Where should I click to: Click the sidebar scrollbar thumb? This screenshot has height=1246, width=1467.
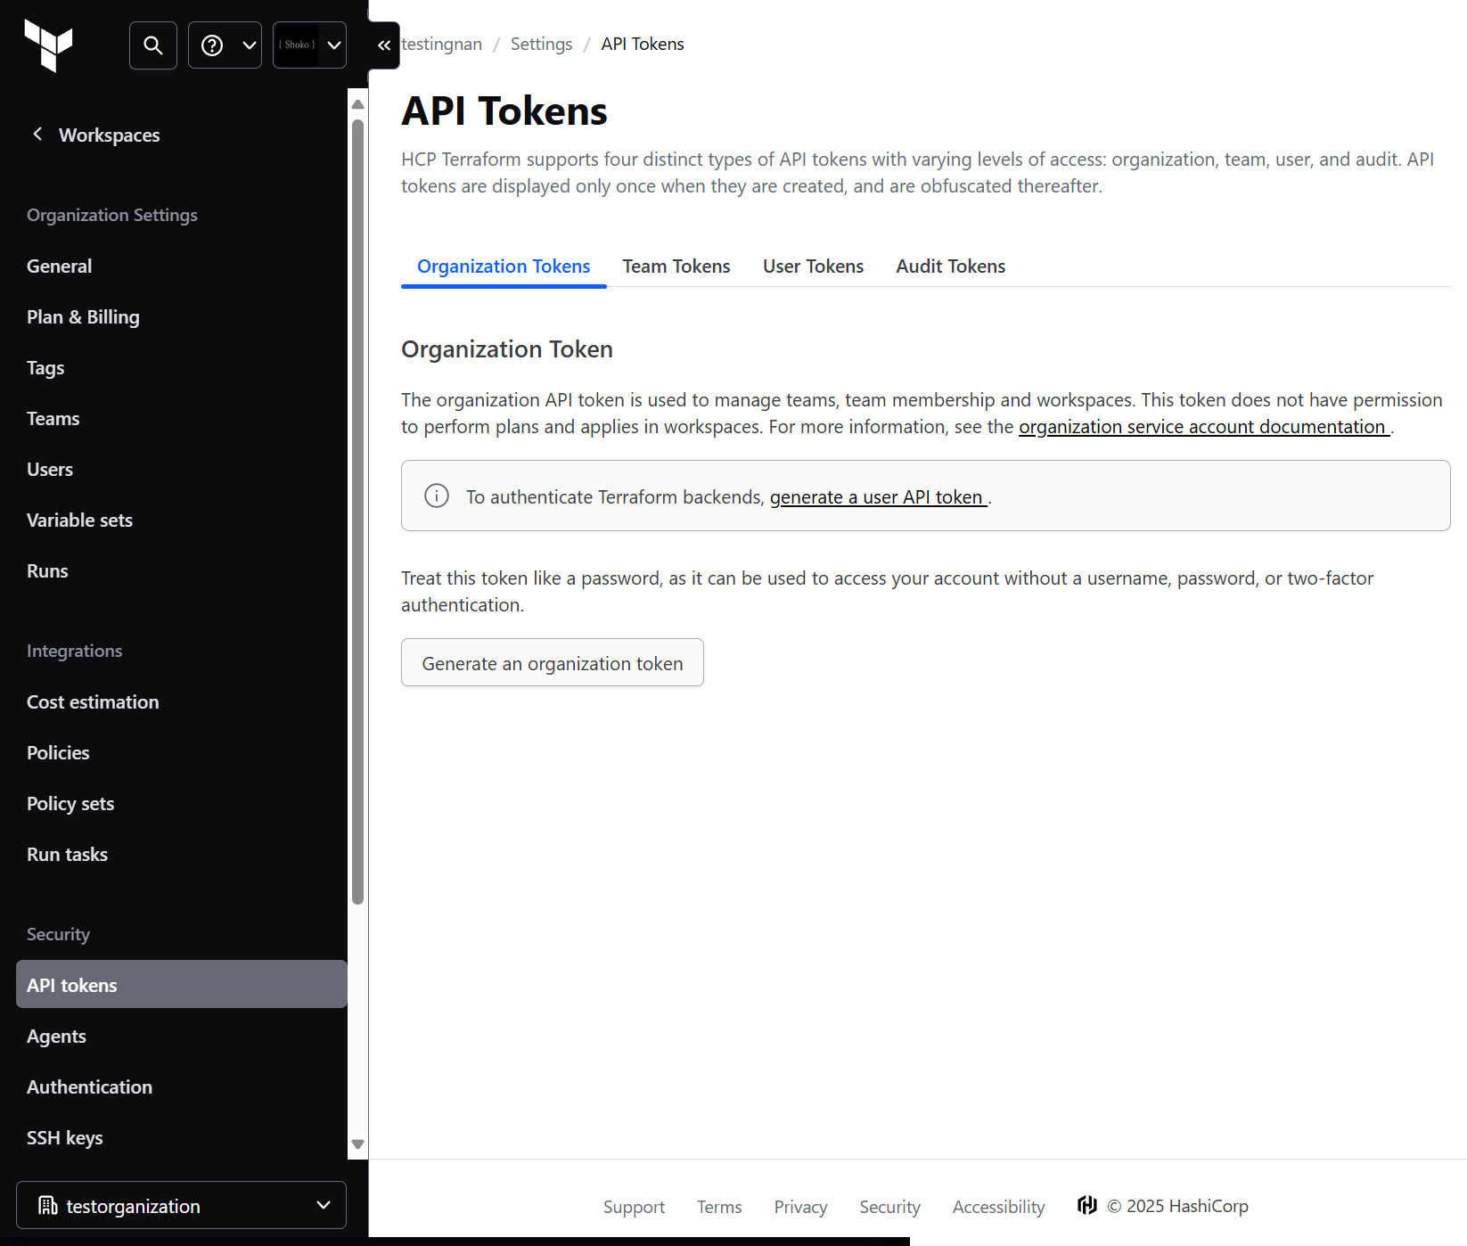tap(358, 512)
